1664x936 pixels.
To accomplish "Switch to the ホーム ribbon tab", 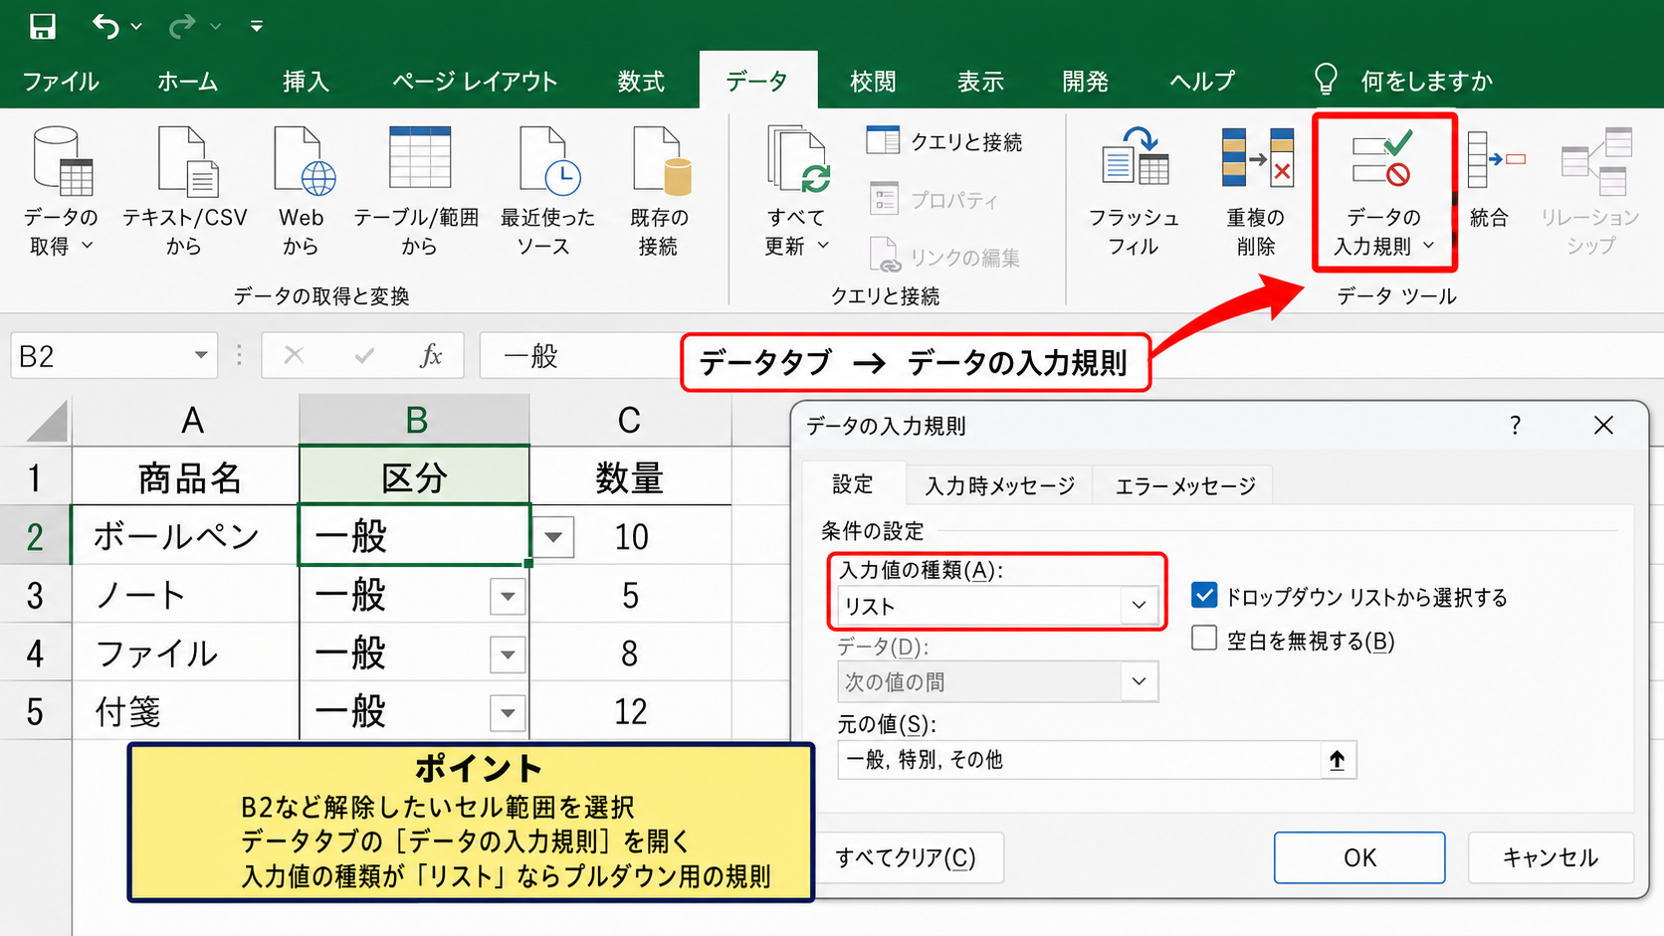I will point(187,81).
